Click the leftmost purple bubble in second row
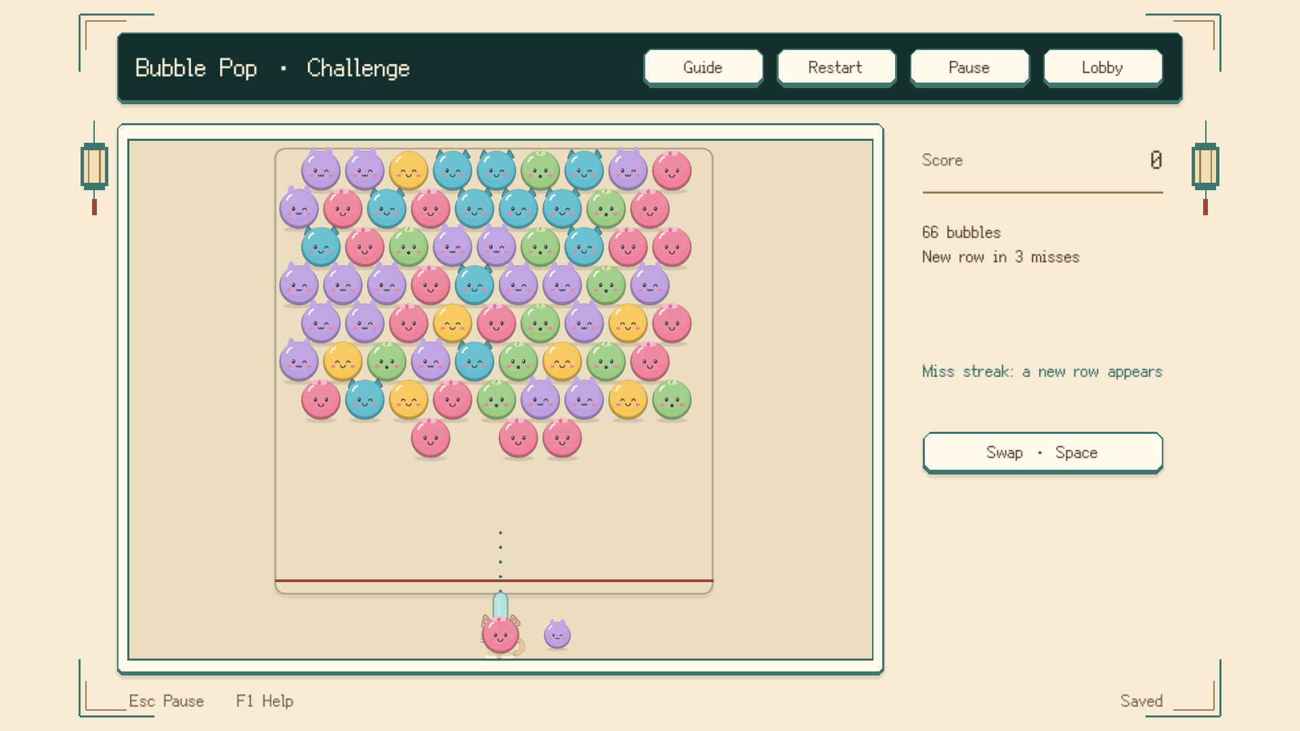Viewport: 1300px width, 731px height. 299,208
